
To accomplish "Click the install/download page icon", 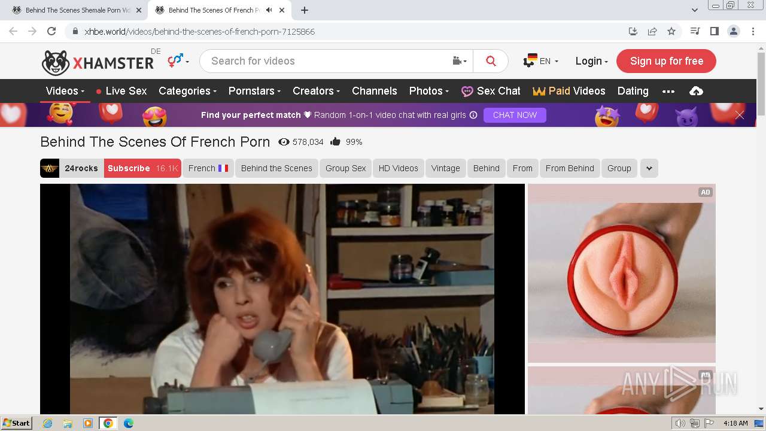I will [x=633, y=31].
